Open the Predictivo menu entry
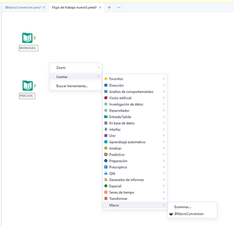 pos(135,154)
